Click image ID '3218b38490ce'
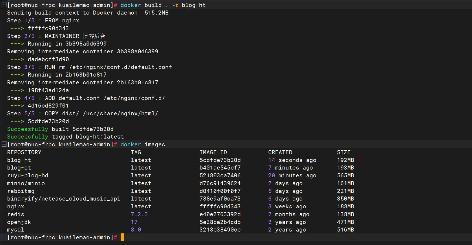The image size is (472, 245). (x=220, y=230)
